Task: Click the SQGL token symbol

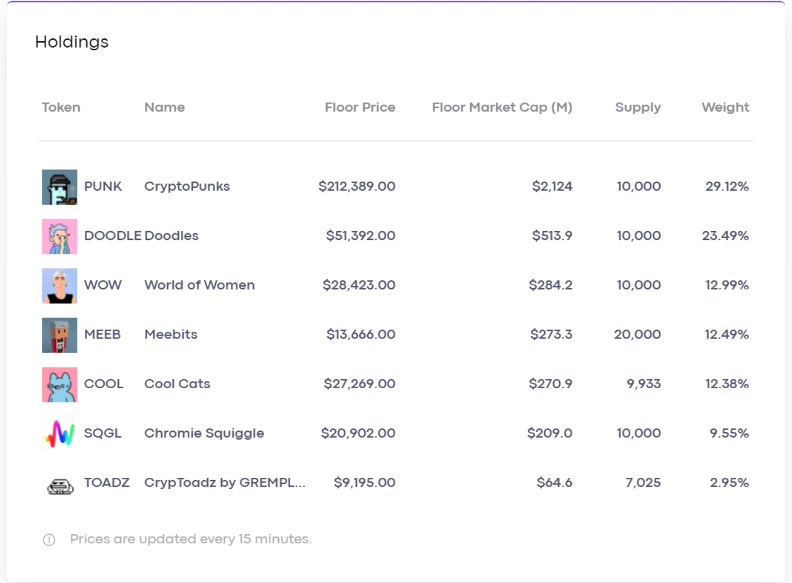Action: click(x=103, y=433)
